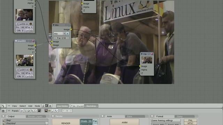The width and height of the screenshot is (223, 125).
Task: Open the Logic context in Panels header
Action: point(22,111)
